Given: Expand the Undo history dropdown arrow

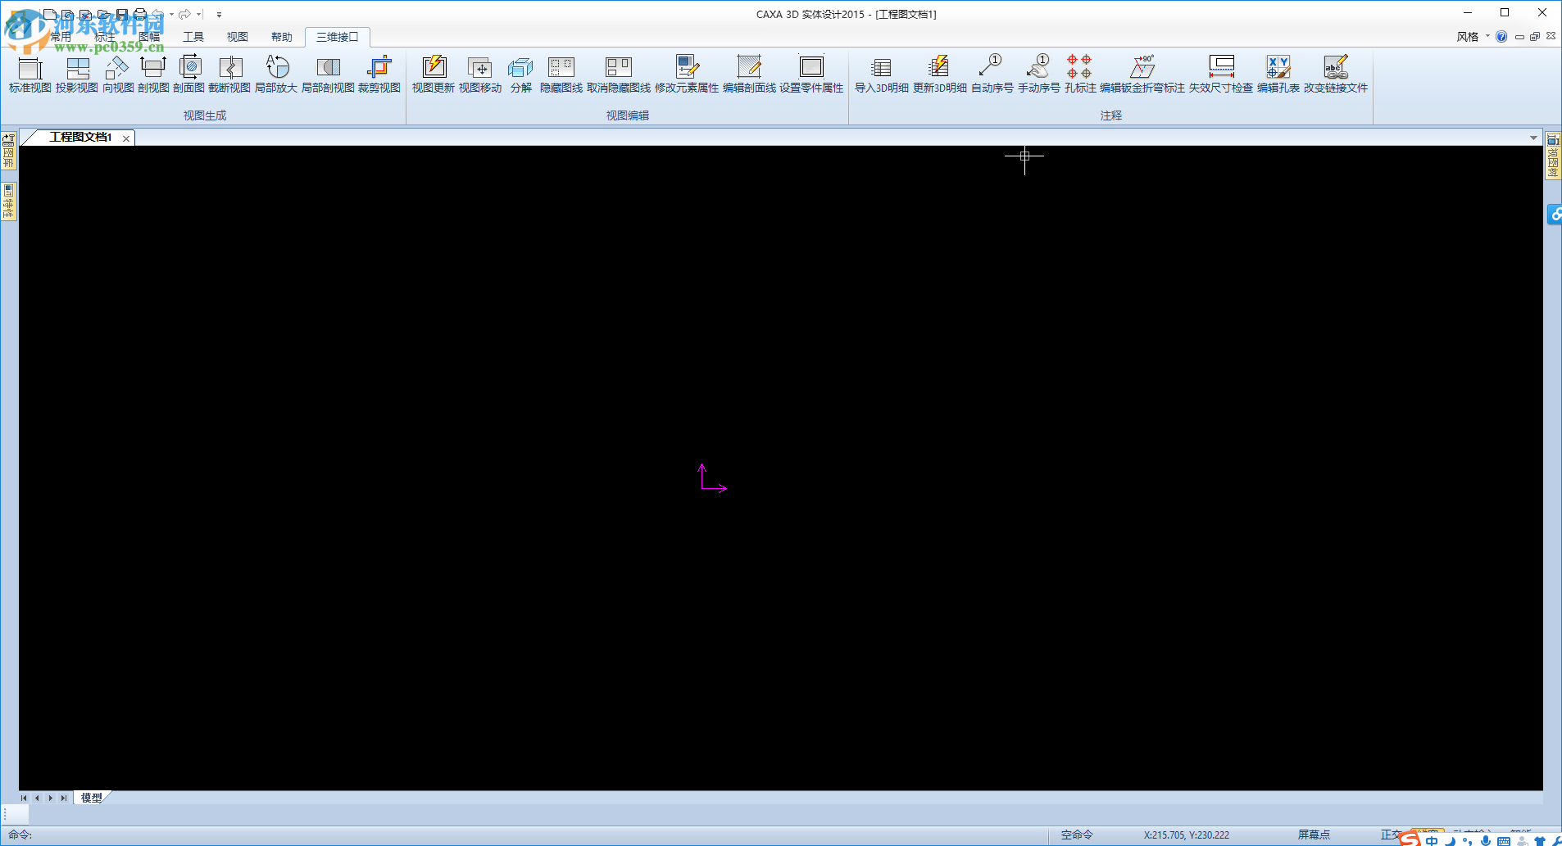Looking at the screenshot, I should tap(171, 14).
